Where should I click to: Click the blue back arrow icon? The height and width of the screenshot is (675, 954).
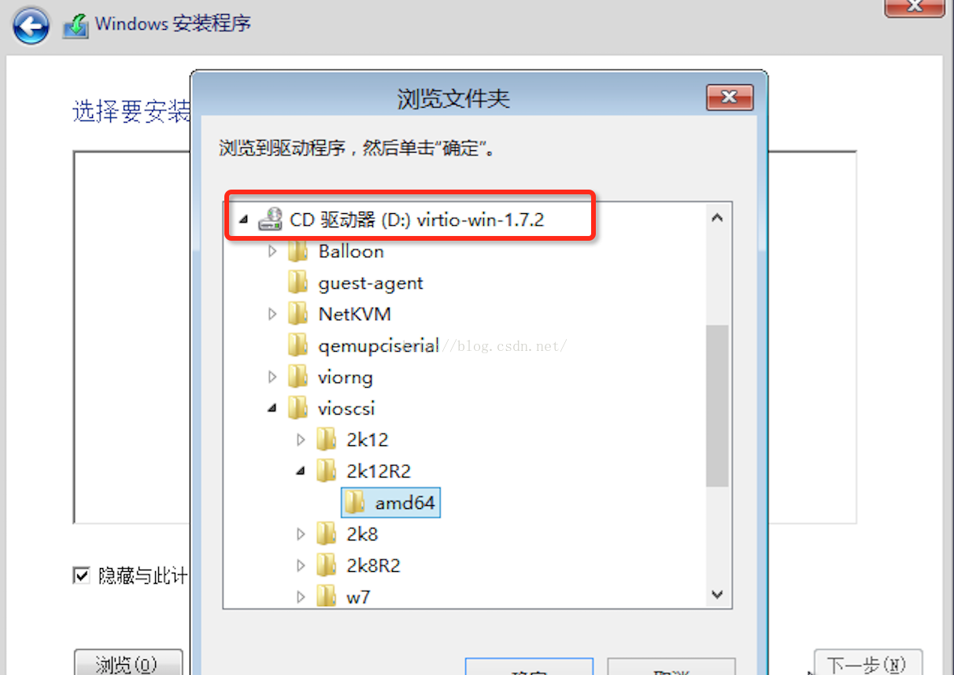[31, 26]
